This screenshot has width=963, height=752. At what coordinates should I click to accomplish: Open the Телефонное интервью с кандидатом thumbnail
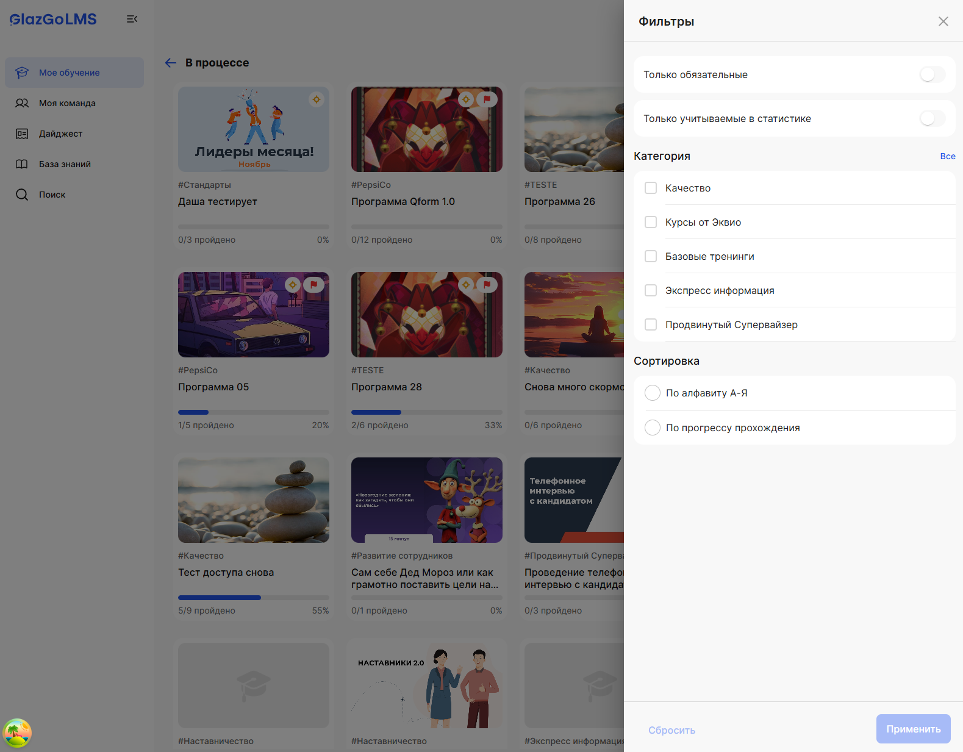coord(574,500)
